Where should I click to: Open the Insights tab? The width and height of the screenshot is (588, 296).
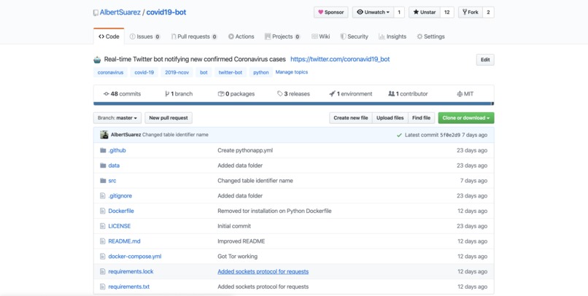(392, 36)
